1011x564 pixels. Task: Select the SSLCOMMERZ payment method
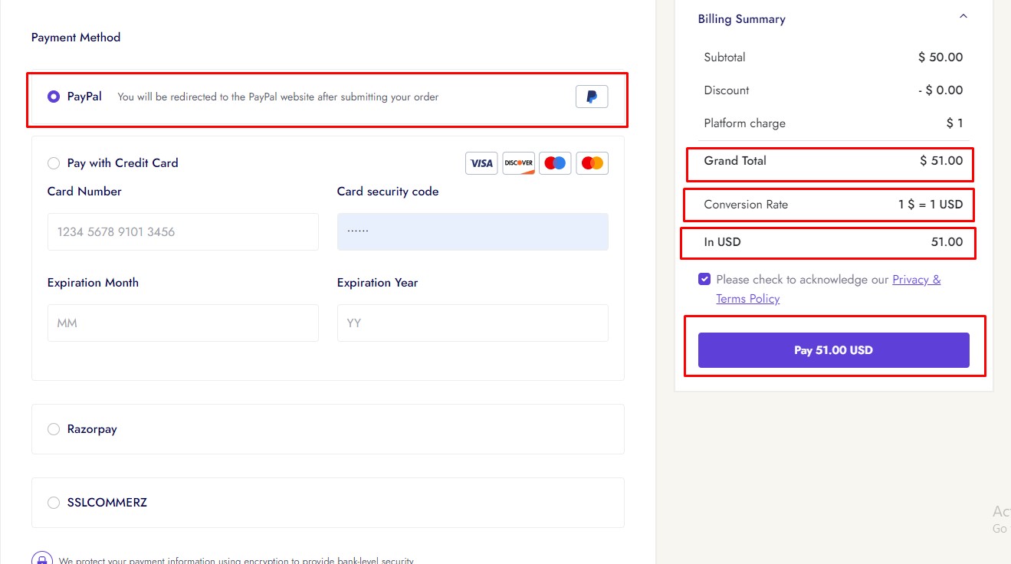pyautogui.click(x=54, y=503)
